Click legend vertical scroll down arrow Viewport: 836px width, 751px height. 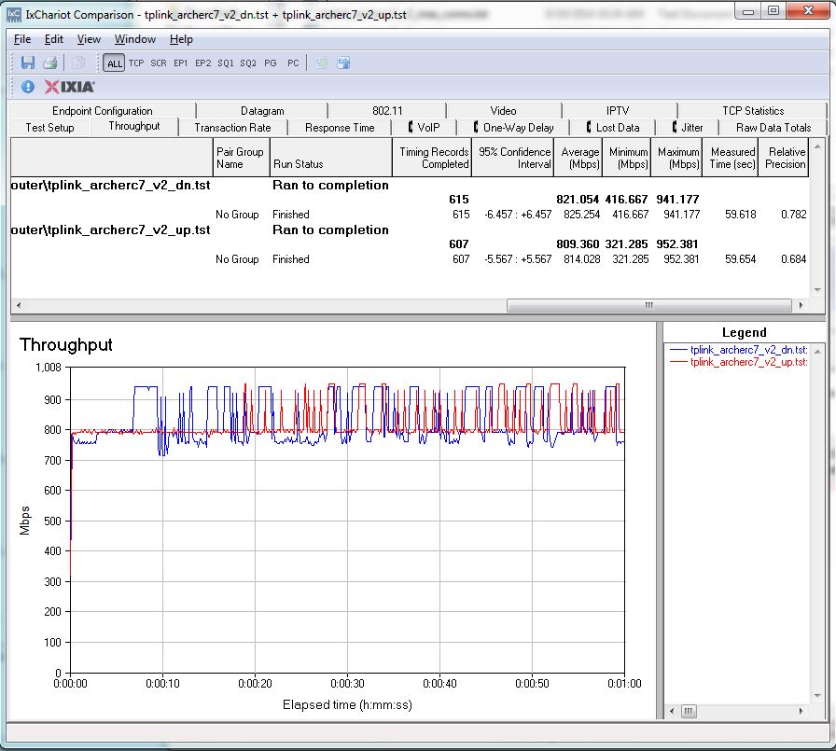(x=817, y=696)
